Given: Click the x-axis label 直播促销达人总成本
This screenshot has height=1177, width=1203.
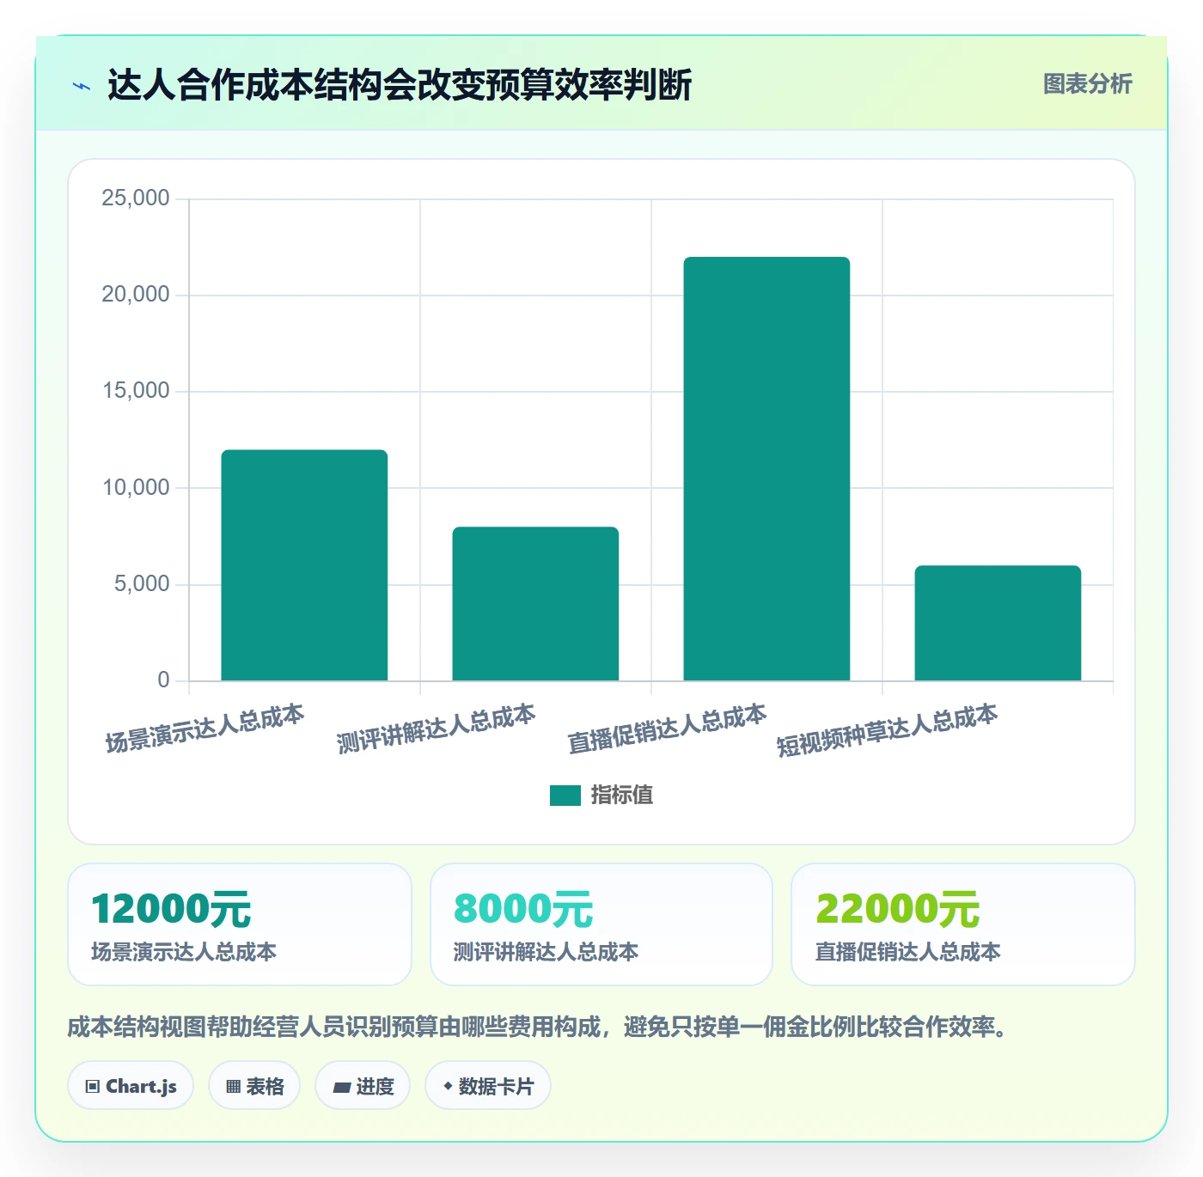Looking at the screenshot, I should click(x=667, y=729).
